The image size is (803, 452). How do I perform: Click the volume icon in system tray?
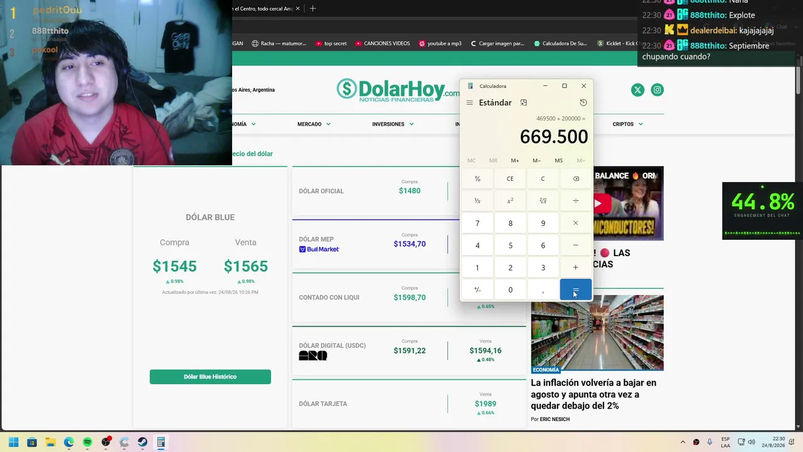click(x=752, y=442)
